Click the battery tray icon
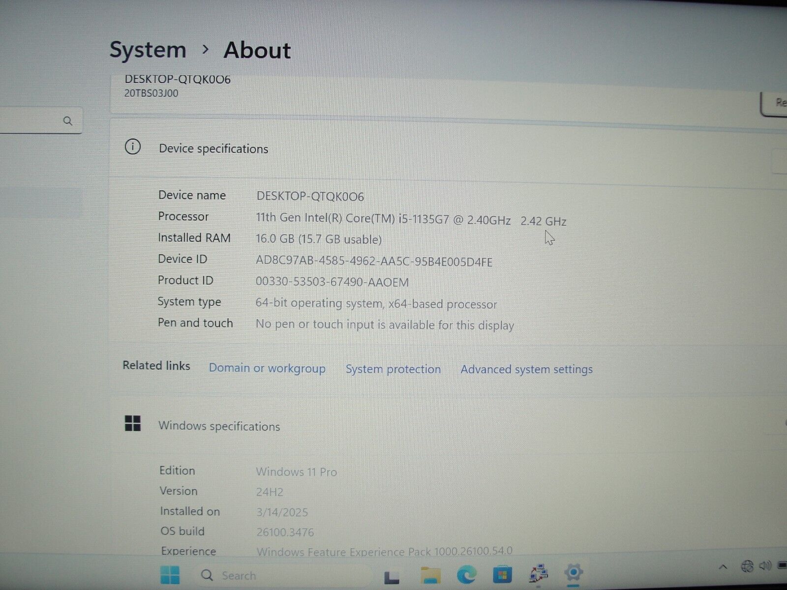The width and height of the screenshot is (787, 590). tap(782, 566)
